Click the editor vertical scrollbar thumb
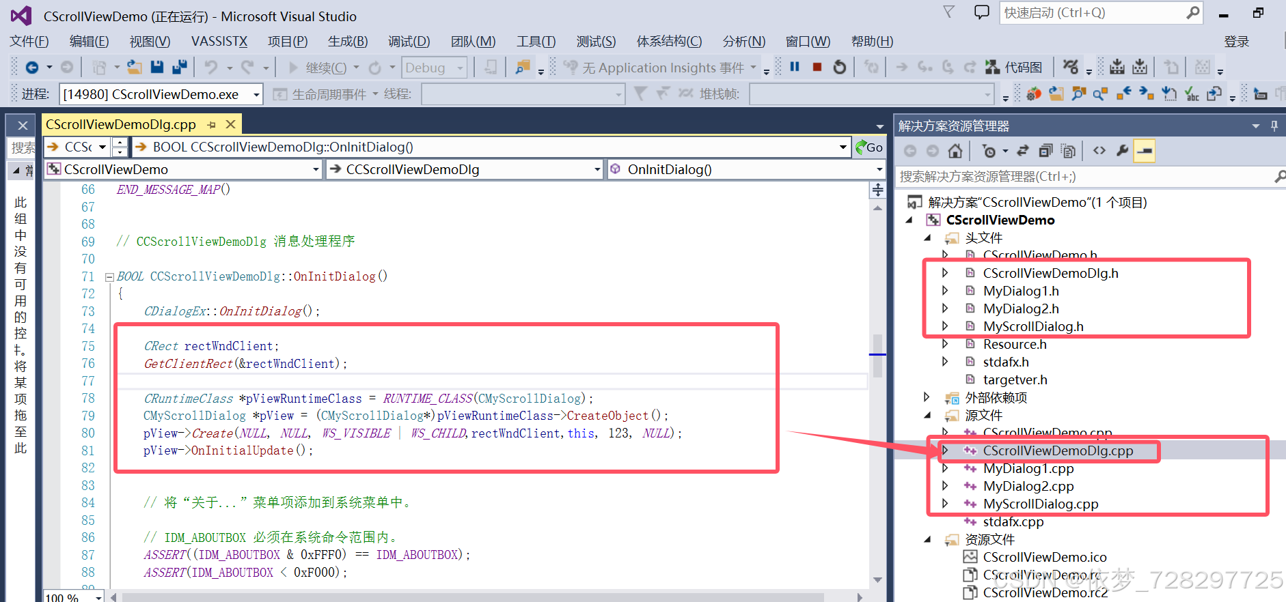Image resolution: width=1286 pixels, height=602 pixels. pos(877,356)
